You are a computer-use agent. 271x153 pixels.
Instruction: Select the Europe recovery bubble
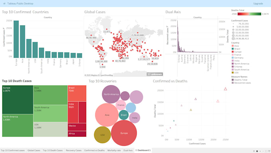click(124, 133)
